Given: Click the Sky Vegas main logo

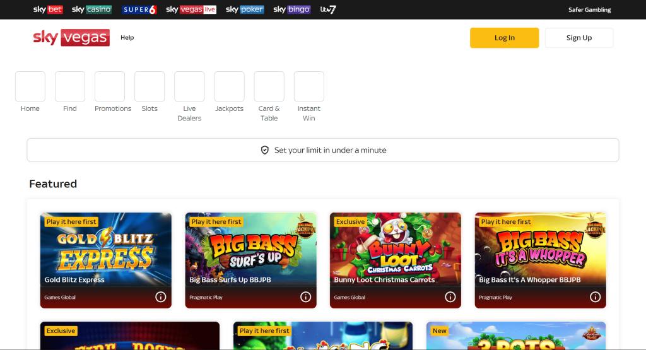Looking at the screenshot, I should click(x=71, y=37).
